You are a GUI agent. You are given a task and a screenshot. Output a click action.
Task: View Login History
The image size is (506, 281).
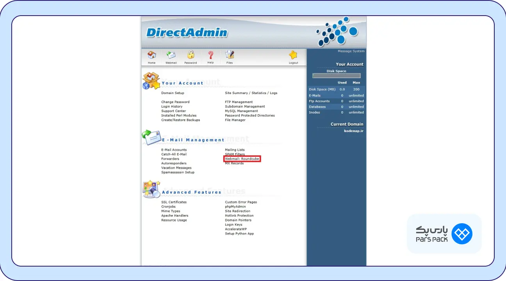(x=172, y=107)
